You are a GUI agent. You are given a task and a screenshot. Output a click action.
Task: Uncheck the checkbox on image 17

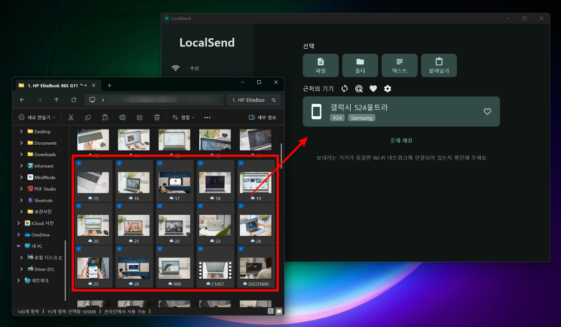160,163
